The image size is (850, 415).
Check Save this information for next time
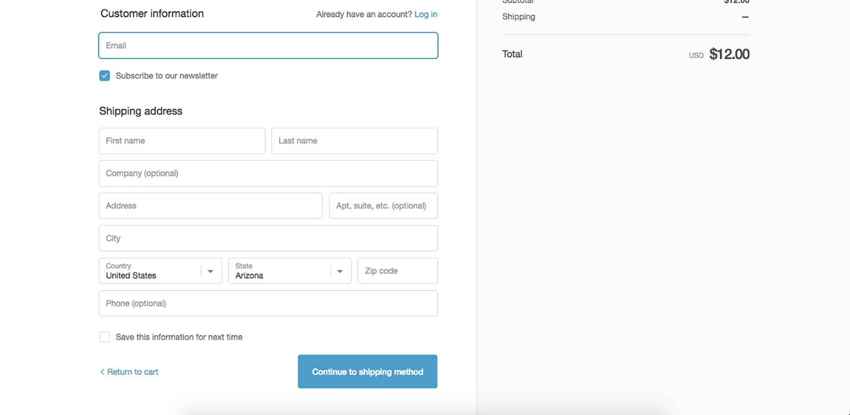(104, 337)
